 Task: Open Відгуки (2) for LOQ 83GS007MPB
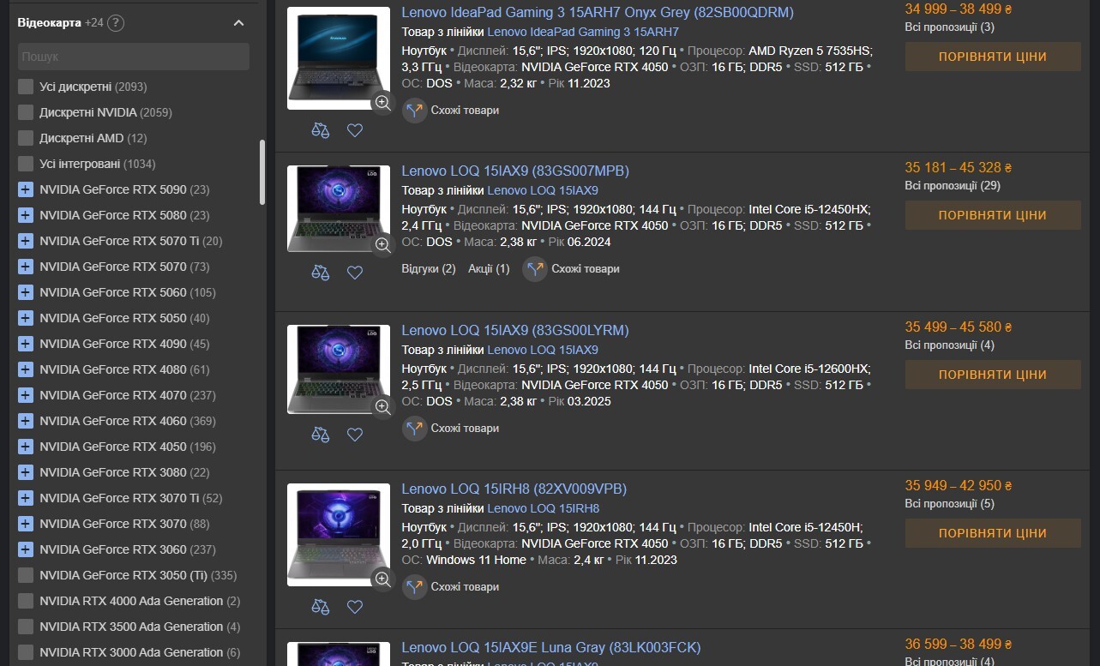click(x=429, y=269)
